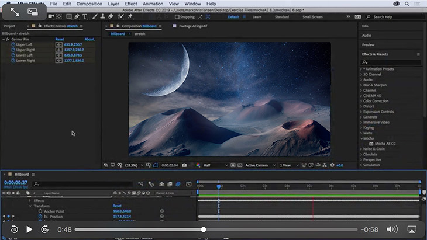
Task: Toggle the Position keyframe diamond
Action: (x=8, y=217)
